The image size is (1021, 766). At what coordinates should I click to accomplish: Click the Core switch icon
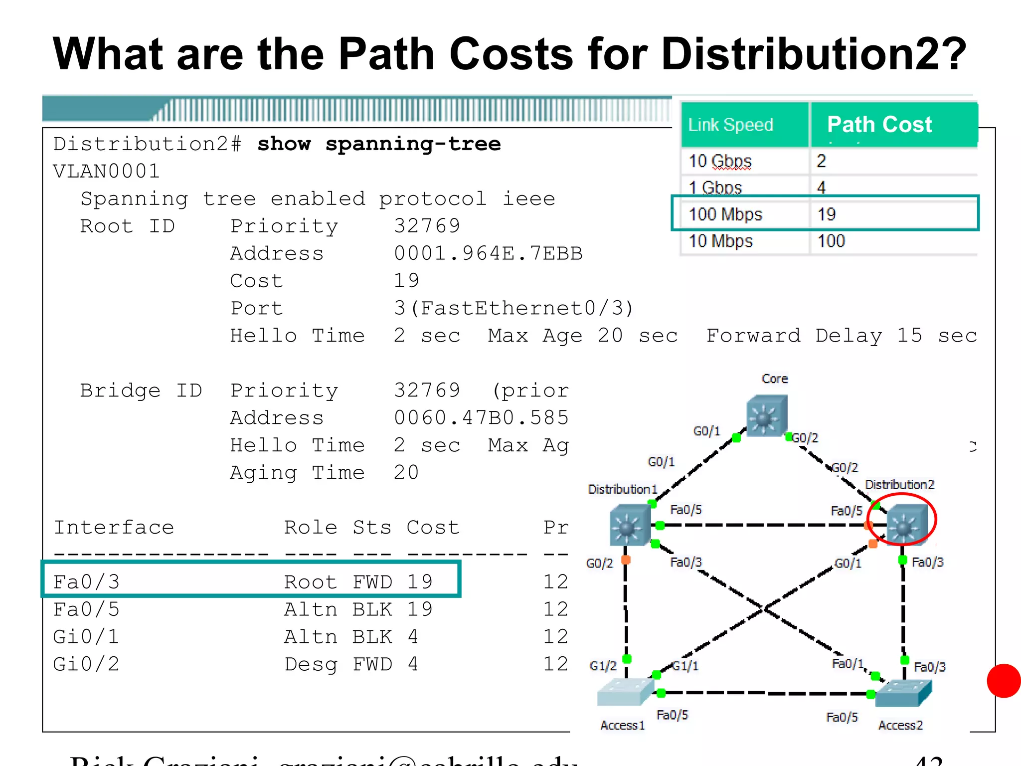pos(767,416)
